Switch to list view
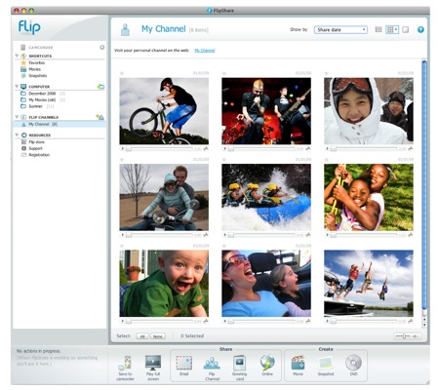 pyautogui.click(x=379, y=29)
